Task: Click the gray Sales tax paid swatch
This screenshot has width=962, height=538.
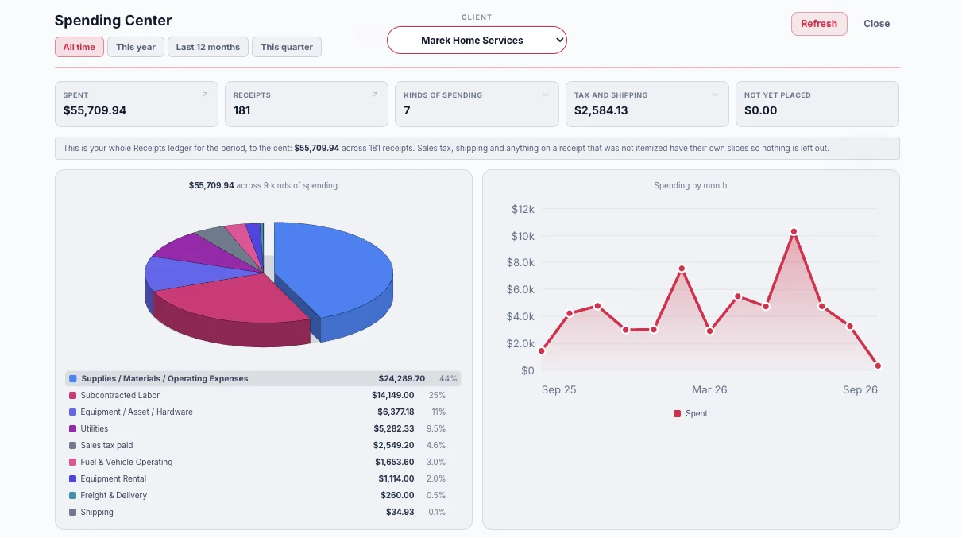Action: (x=73, y=446)
